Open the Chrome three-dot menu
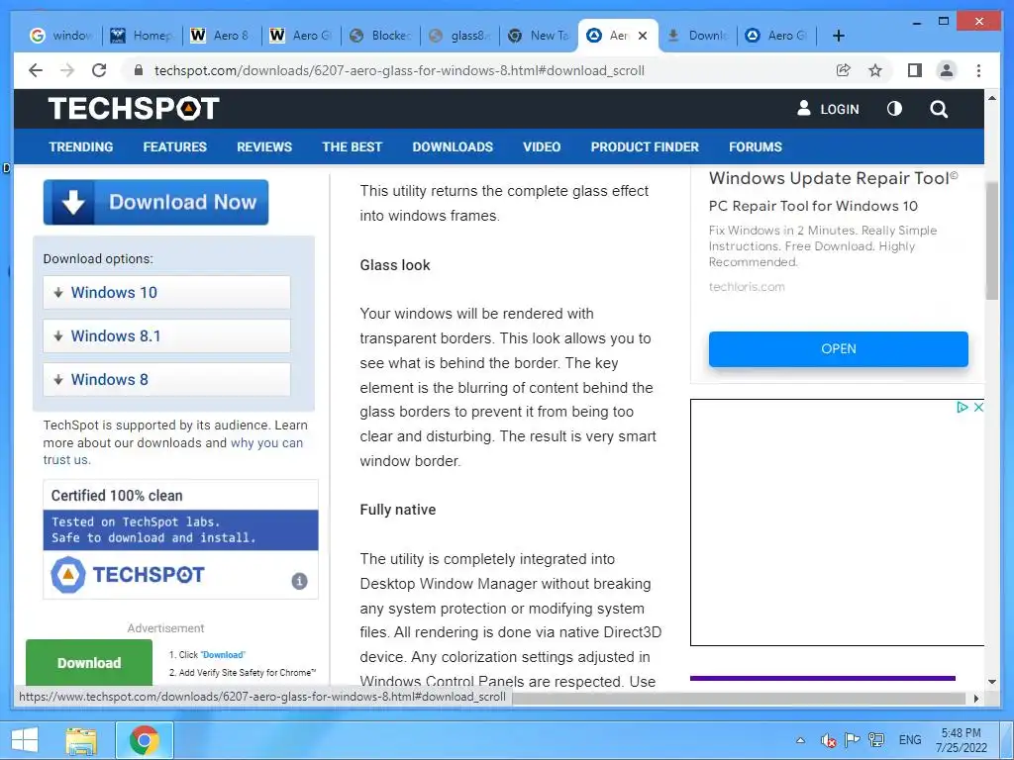Image resolution: width=1014 pixels, height=760 pixels. (978, 70)
